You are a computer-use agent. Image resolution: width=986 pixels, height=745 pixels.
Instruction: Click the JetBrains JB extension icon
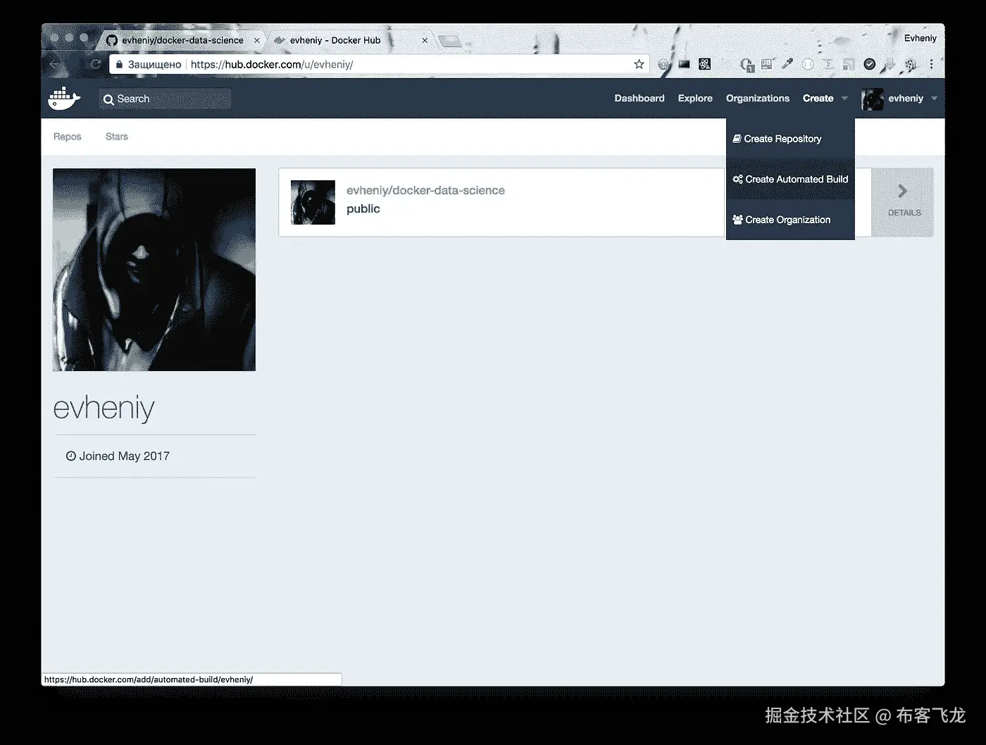pyautogui.click(x=767, y=64)
